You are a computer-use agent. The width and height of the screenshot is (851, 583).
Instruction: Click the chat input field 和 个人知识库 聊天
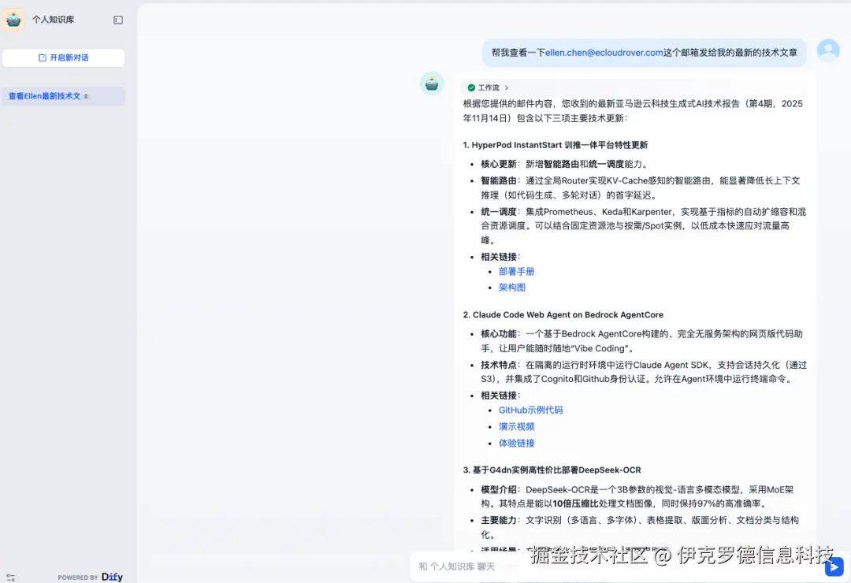[x=616, y=566]
